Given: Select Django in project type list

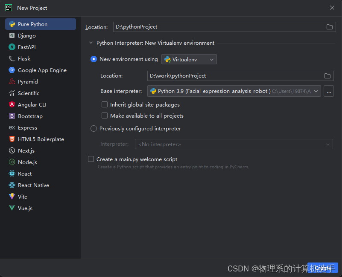Looking at the screenshot, I should point(41,35).
